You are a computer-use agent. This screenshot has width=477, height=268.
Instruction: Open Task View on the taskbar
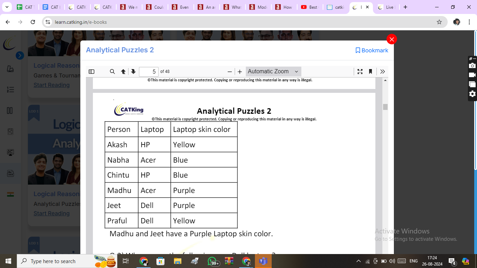pyautogui.click(x=126, y=261)
